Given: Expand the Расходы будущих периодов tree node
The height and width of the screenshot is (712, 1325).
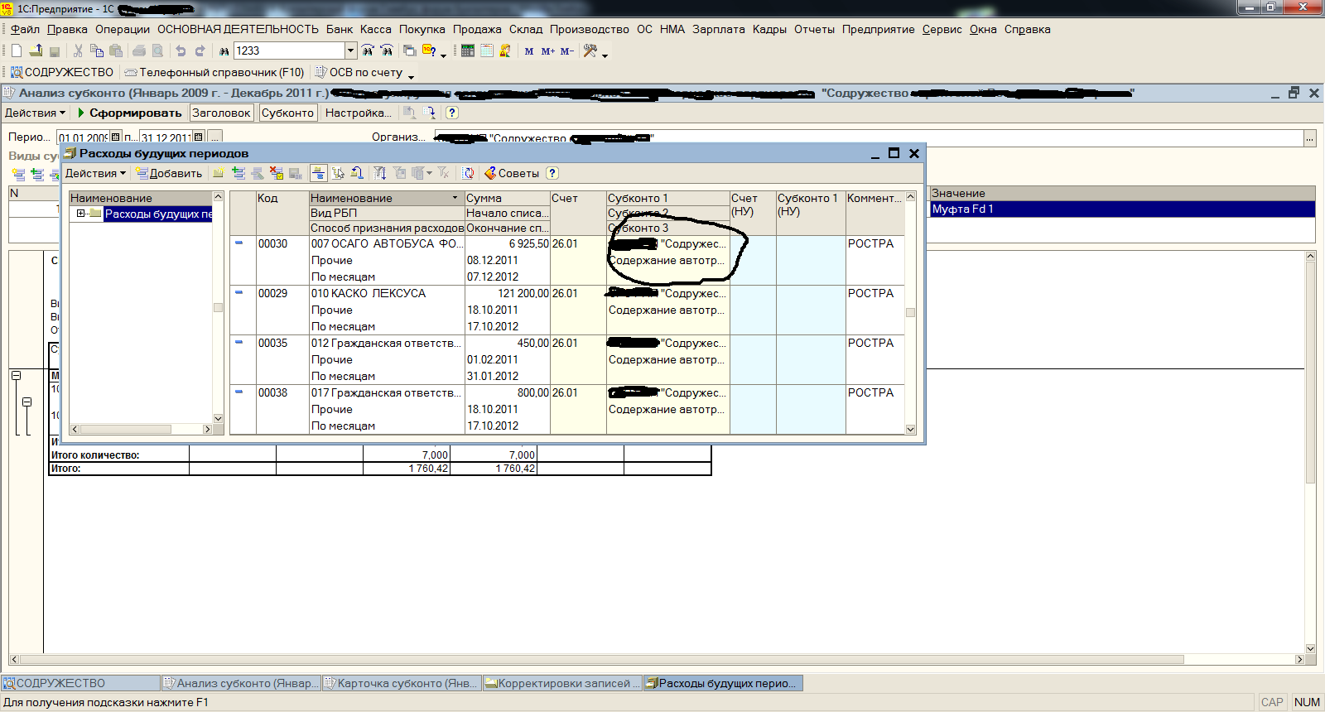Looking at the screenshot, I should tap(80, 214).
